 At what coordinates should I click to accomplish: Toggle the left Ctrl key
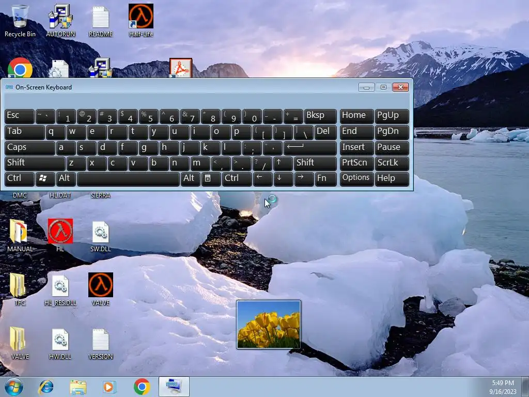20,179
